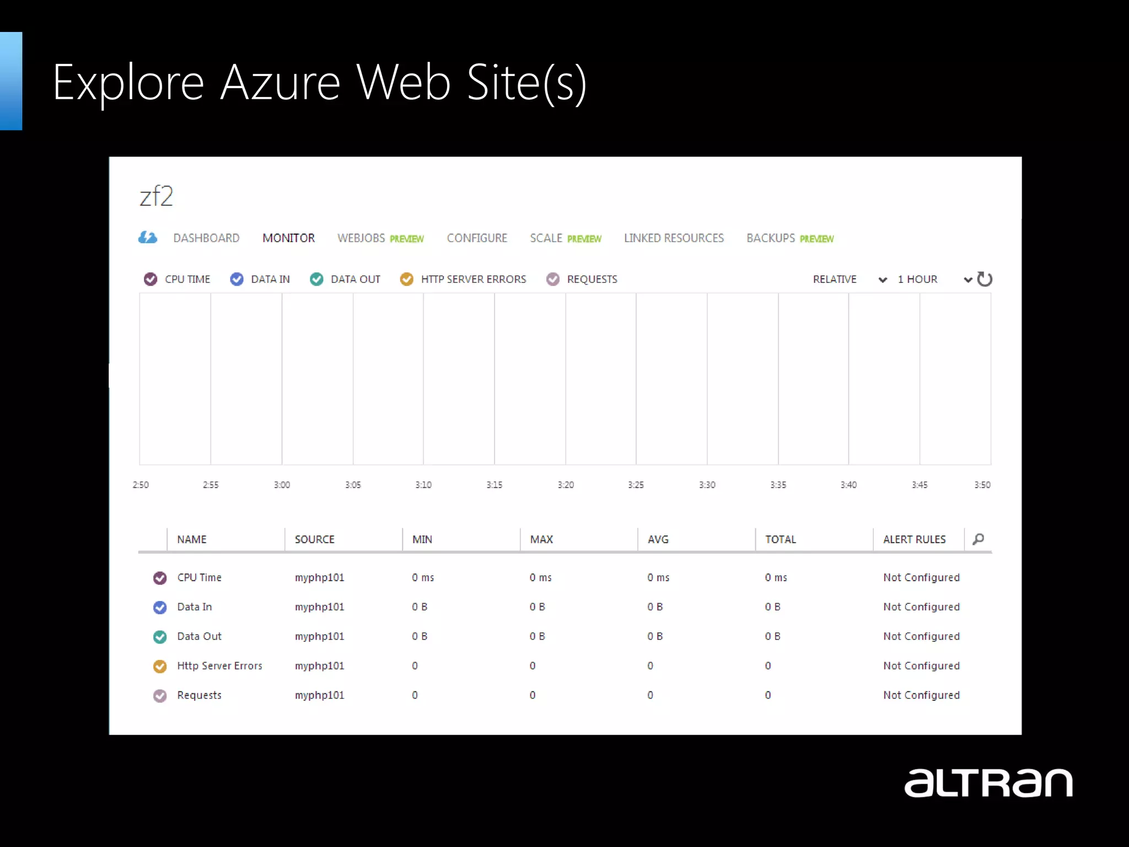Select the Http Server Errors row name
This screenshot has height=847, width=1129.
click(x=219, y=666)
